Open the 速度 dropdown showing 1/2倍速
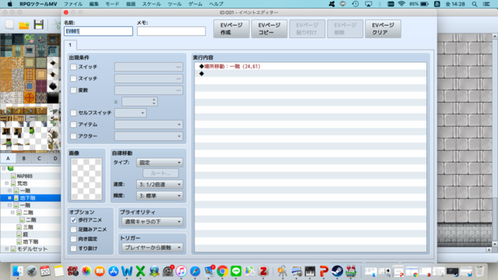The image size is (498, 280). (x=160, y=184)
